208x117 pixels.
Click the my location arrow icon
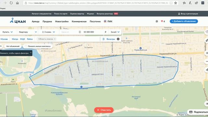tap(207, 70)
